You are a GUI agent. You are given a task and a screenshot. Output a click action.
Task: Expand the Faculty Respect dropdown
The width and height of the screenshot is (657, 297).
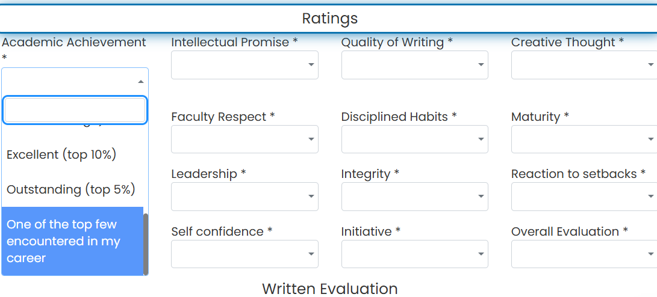click(244, 139)
